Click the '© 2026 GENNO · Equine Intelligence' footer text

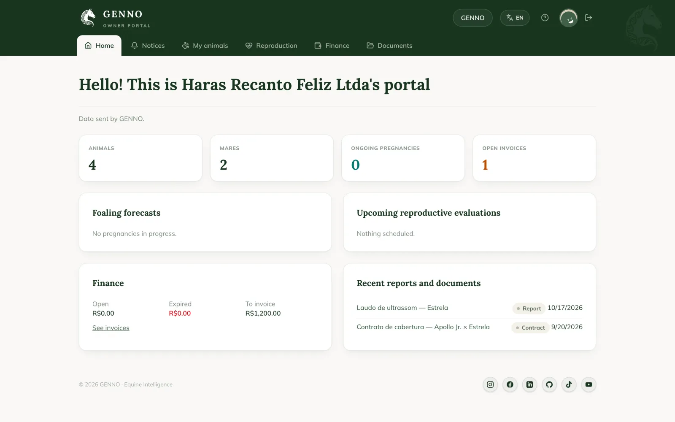(126, 384)
